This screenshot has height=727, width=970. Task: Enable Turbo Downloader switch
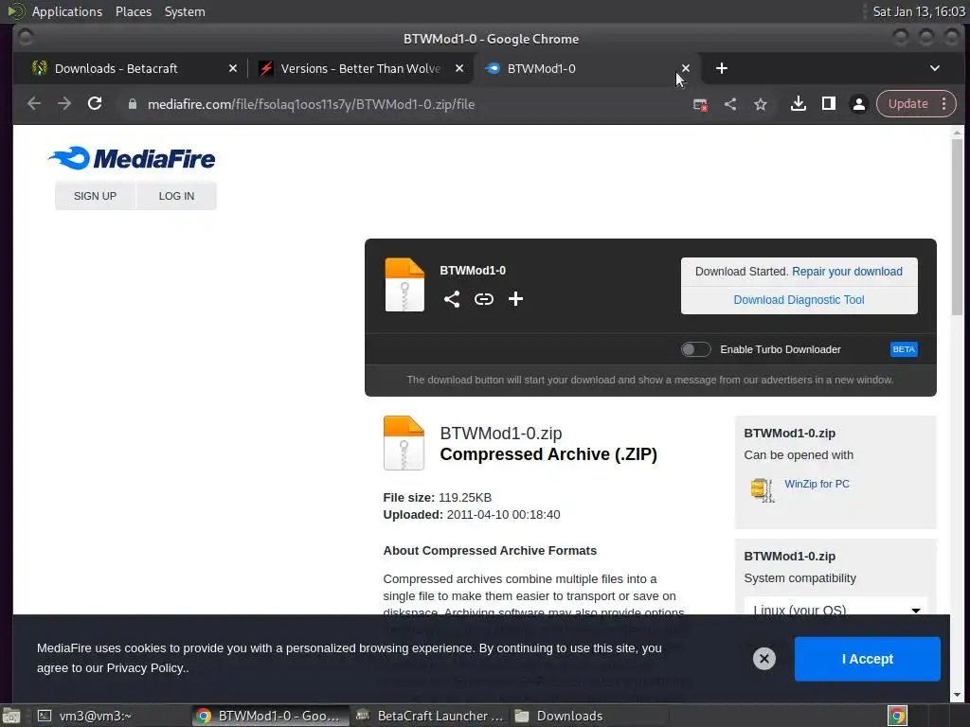pos(696,349)
